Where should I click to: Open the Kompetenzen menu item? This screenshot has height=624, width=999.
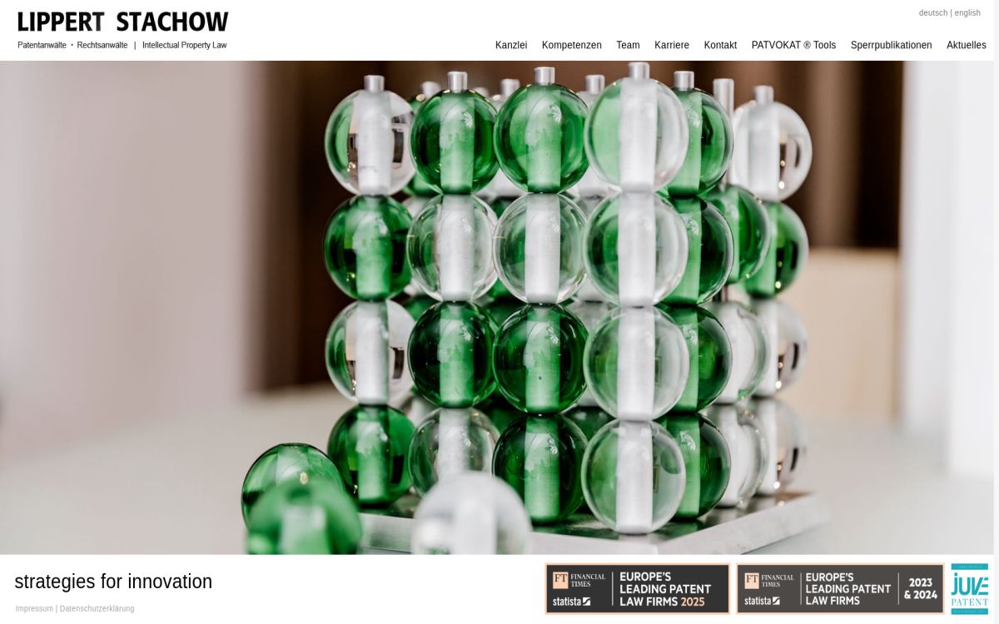click(571, 45)
